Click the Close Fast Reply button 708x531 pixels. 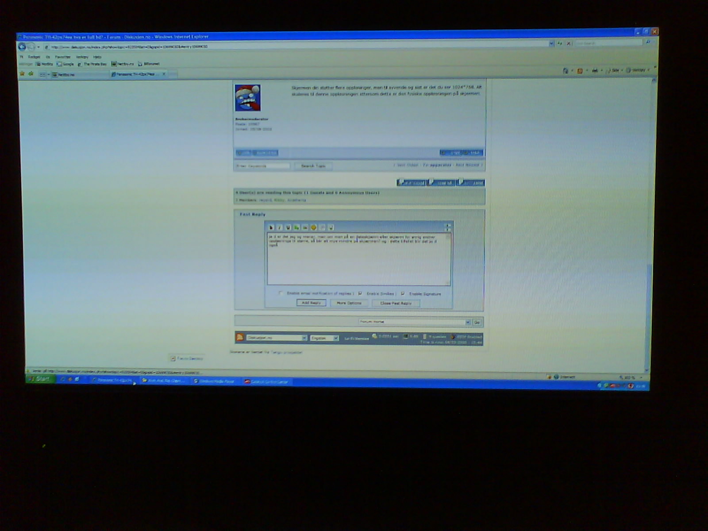pos(396,303)
